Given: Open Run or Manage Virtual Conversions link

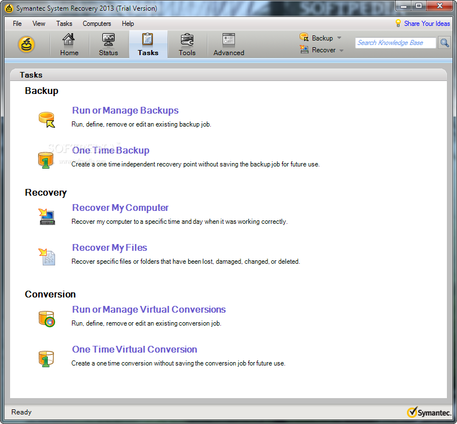Looking at the screenshot, I should pos(149,309).
